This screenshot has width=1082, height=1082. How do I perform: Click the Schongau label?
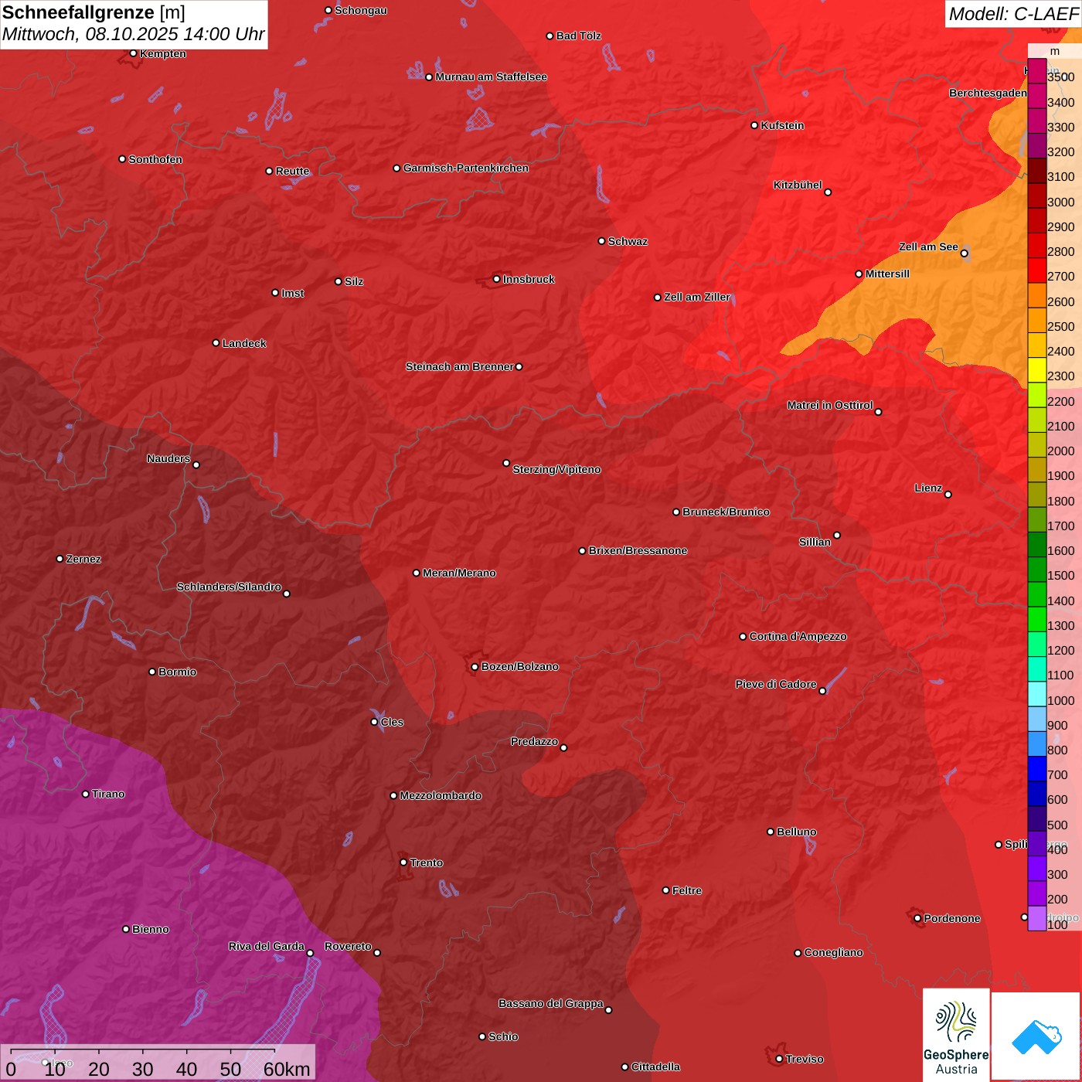coord(360,11)
